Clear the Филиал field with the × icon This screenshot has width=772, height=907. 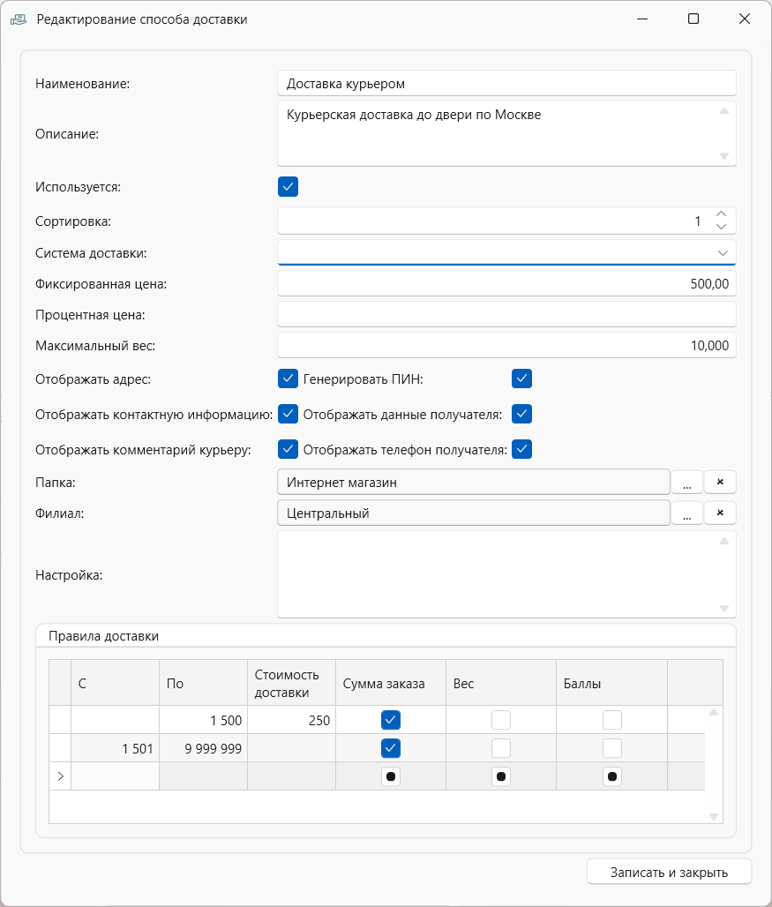click(x=720, y=513)
